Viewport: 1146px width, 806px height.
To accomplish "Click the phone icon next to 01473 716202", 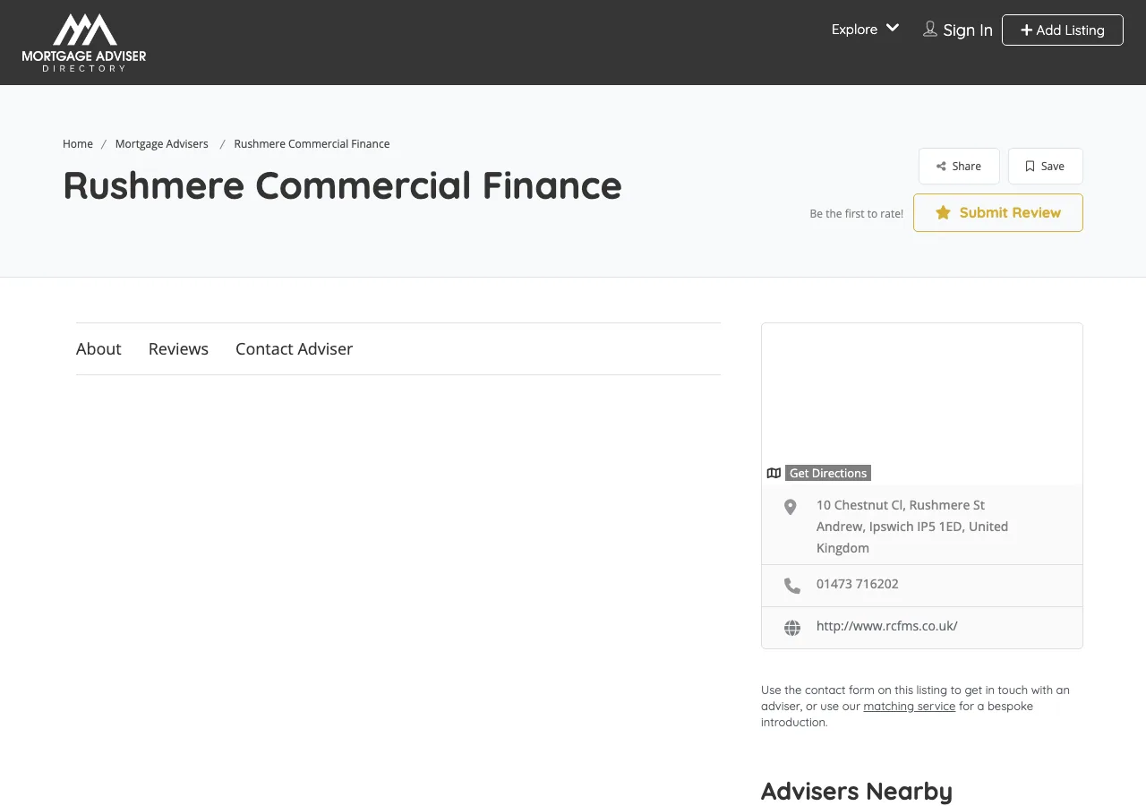I will (x=791, y=585).
